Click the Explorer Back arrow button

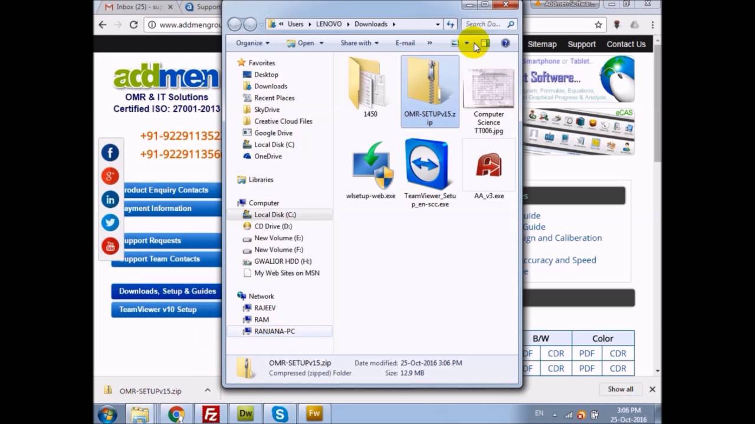(235, 24)
